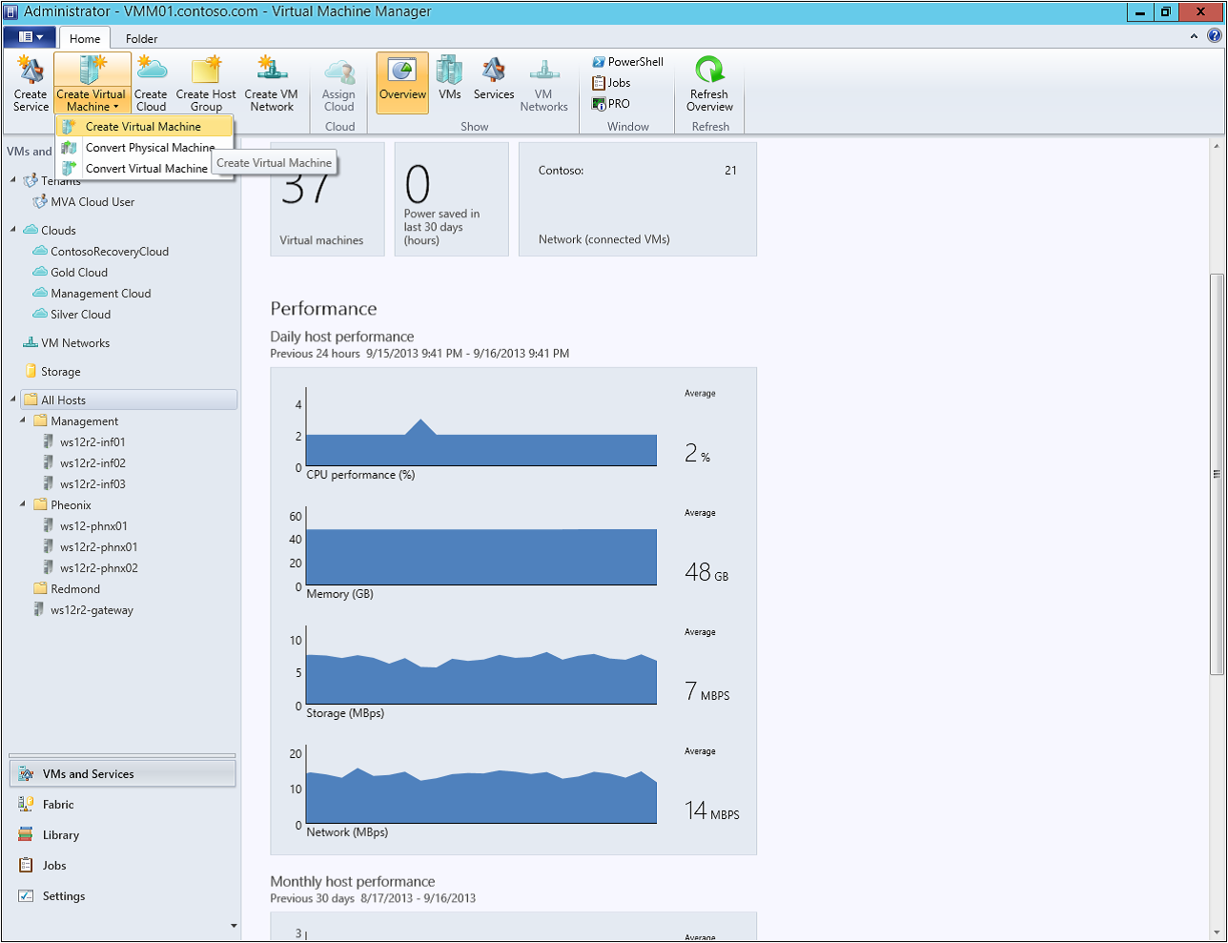Collapse the Management host group arrow
This screenshot has height=943, width=1228.
[x=23, y=420]
